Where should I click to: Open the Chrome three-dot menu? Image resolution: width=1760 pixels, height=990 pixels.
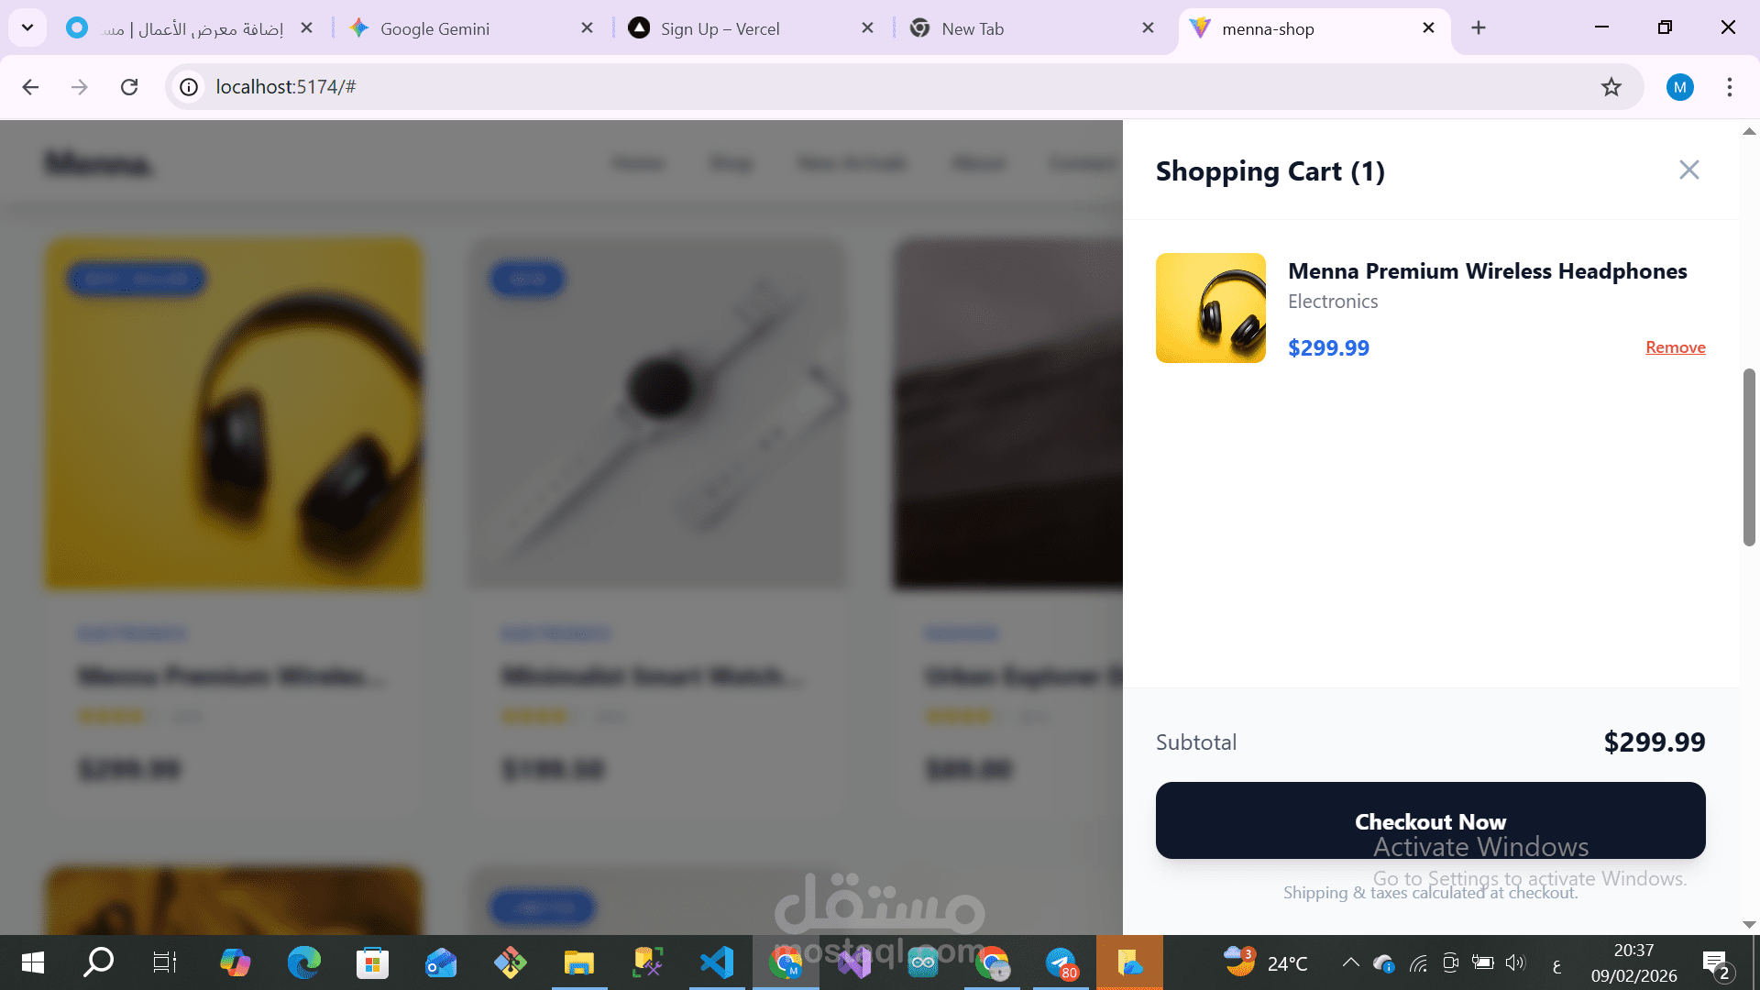(x=1729, y=87)
